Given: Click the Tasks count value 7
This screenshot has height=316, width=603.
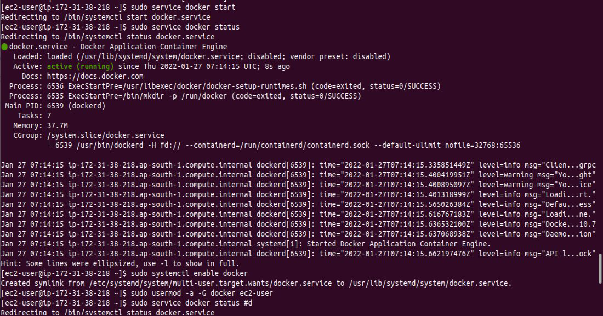Looking at the screenshot, I should tap(49, 116).
